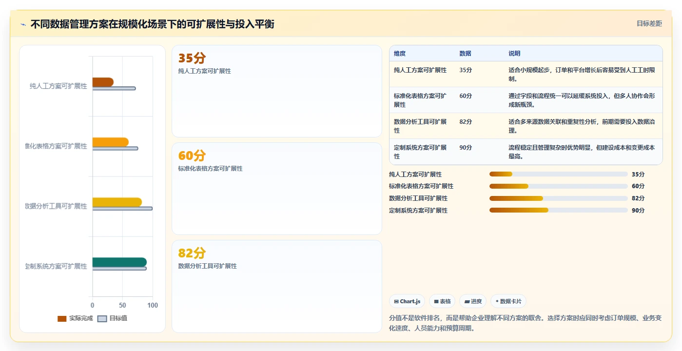Click the 82分 value beside the progress bar
This screenshot has height=351, width=682.
(x=638, y=198)
